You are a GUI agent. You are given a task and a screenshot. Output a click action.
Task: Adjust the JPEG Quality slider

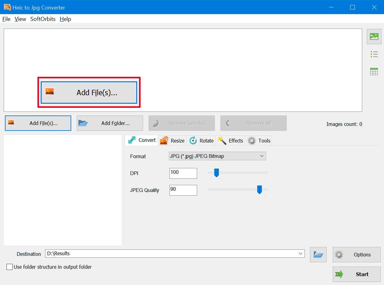259,190
